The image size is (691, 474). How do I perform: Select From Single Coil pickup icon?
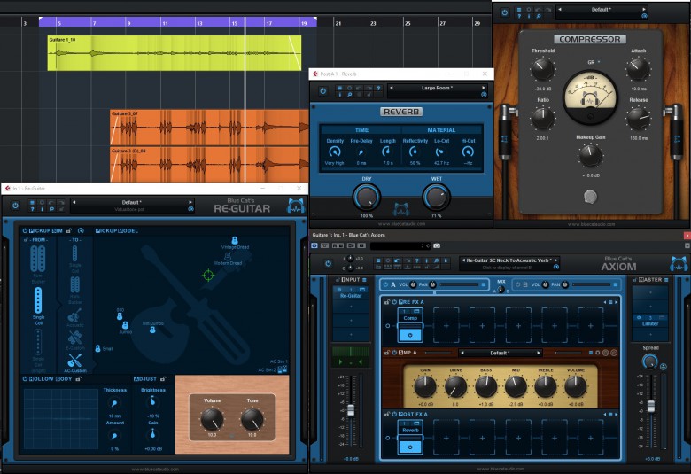[38, 300]
